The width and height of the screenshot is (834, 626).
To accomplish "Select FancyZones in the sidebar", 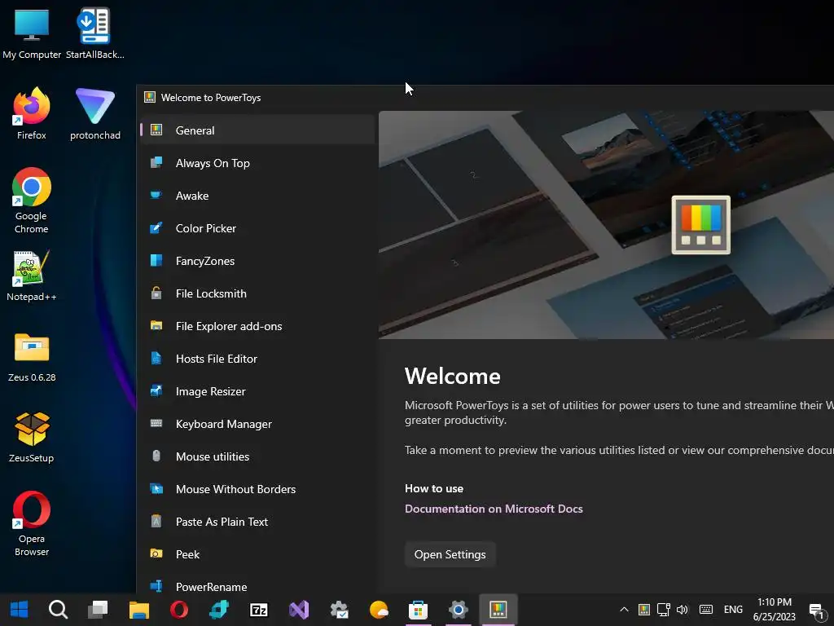I will coord(257,261).
